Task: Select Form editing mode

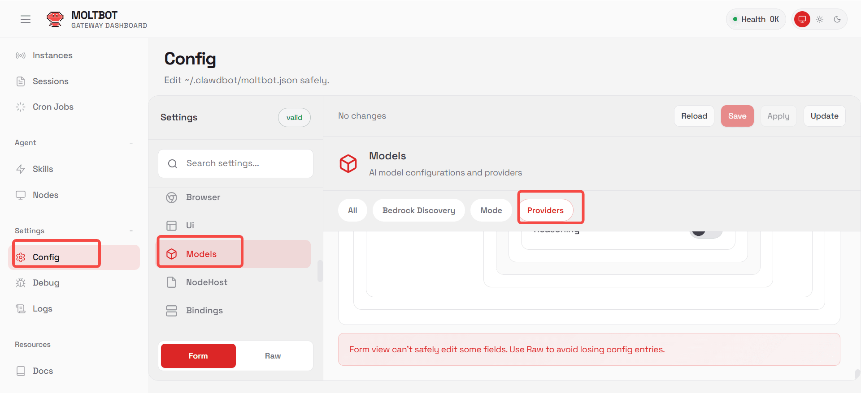Action: pyautogui.click(x=198, y=356)
